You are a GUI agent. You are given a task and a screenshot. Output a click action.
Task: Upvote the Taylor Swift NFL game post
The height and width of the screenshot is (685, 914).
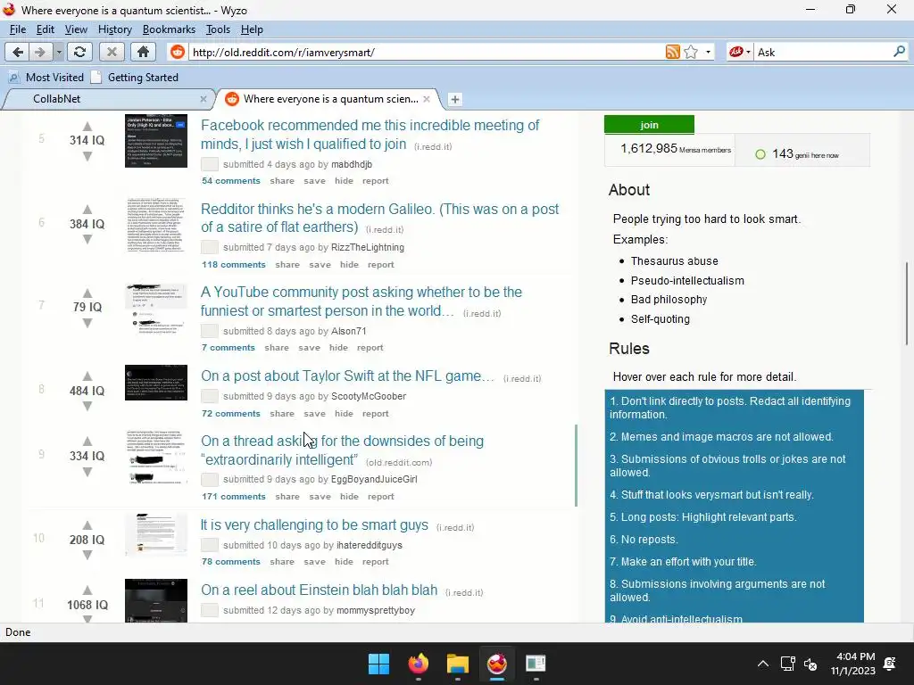click(87, 376)
